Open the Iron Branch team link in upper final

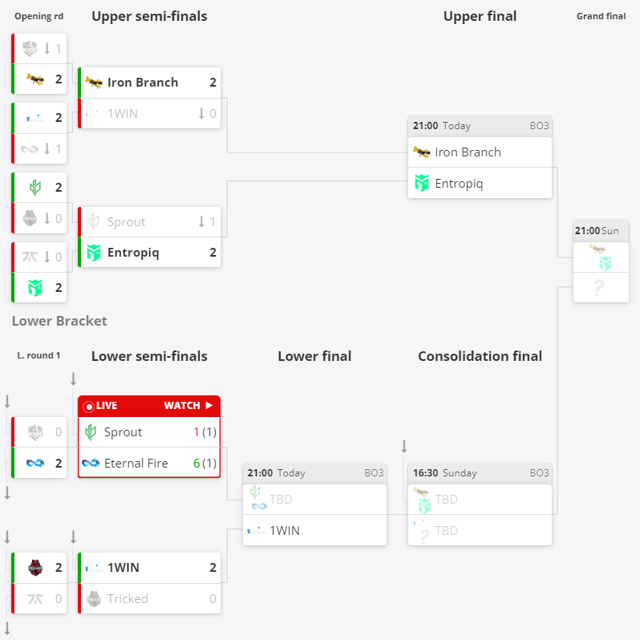click(468, 152)
